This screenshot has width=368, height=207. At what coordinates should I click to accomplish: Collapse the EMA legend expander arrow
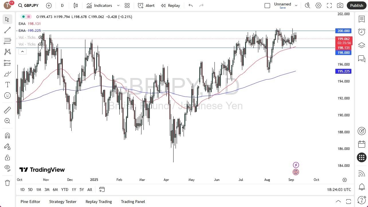pyautogui.click(x=22, y=51)
